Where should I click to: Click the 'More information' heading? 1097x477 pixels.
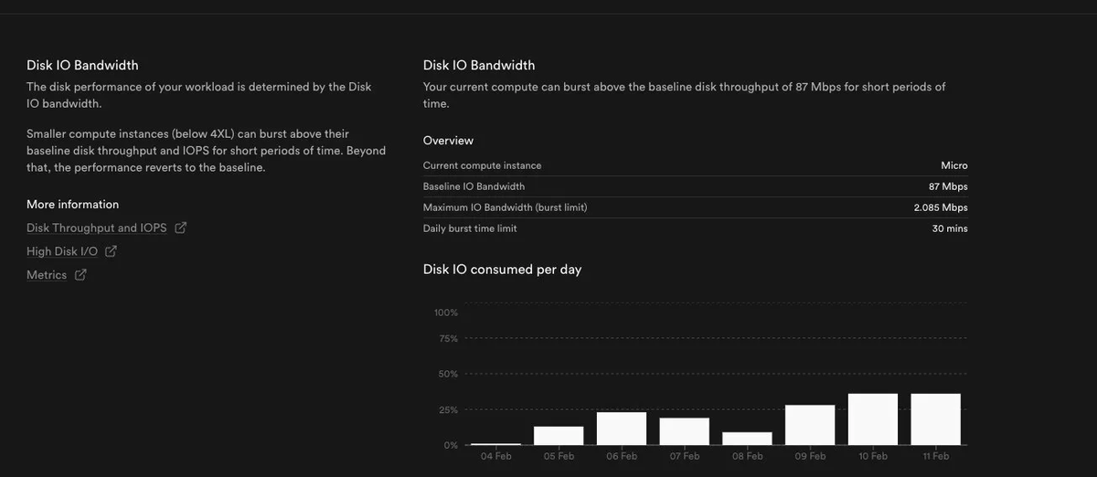tap(72, 204)
